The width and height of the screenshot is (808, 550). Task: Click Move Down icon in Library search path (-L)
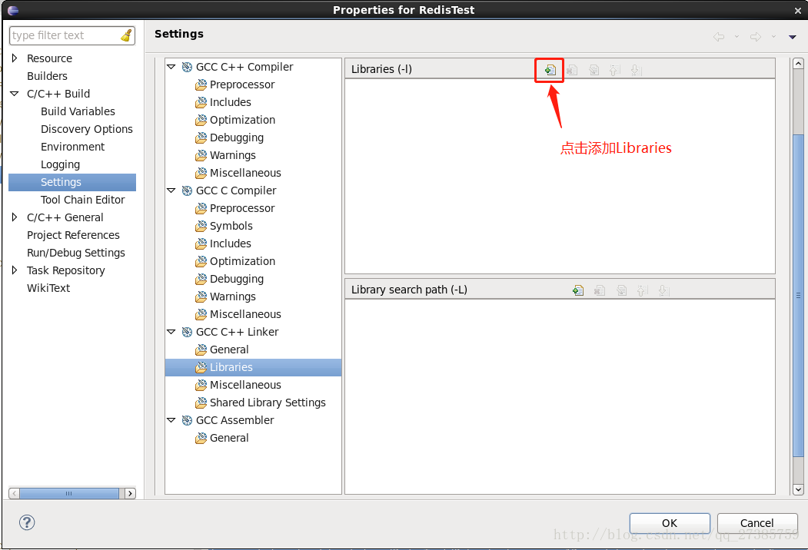(x=663, y=290)
